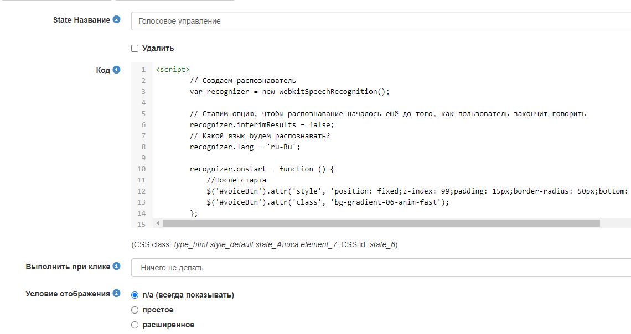The height and width of the screenshot is (334, 631).
Task: Choose the расширенное display condition
Action: 135,325
